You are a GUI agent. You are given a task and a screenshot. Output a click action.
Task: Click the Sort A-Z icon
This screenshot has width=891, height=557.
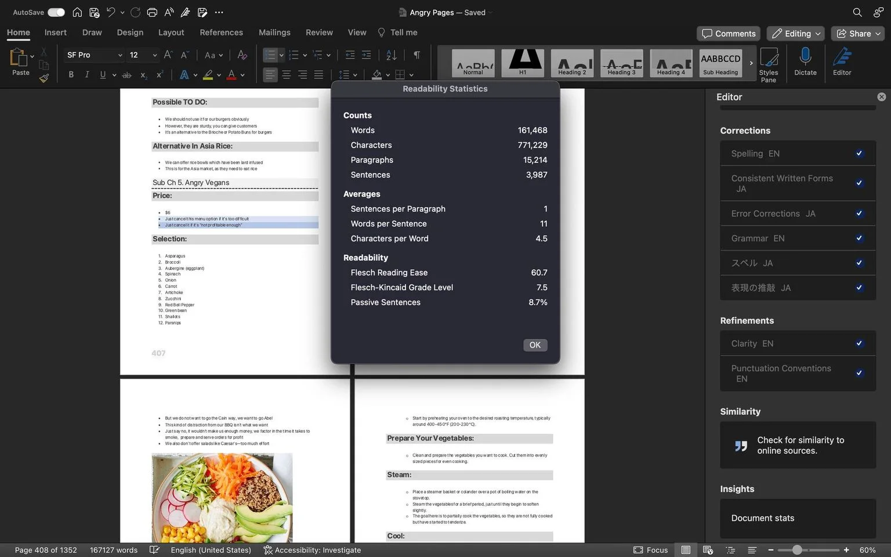coord(392,55)
